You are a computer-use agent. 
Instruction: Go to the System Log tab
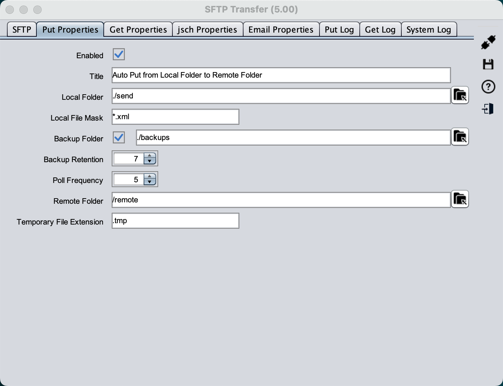pos(428,30)
